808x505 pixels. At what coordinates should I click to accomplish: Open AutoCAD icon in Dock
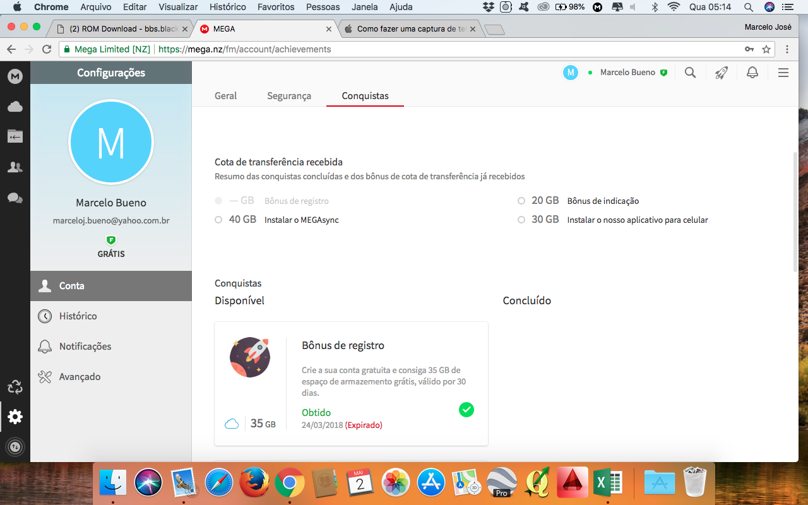tap(573, 483)
